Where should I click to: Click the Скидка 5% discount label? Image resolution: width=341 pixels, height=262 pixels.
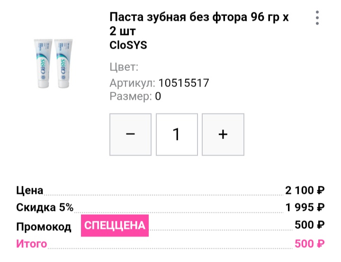pos(45,207)
